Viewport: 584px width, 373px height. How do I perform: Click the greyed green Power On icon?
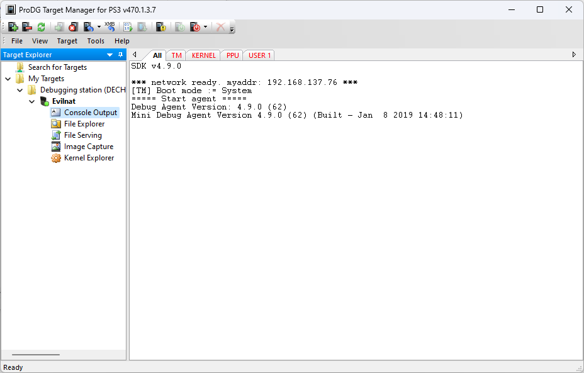(180, 27)
